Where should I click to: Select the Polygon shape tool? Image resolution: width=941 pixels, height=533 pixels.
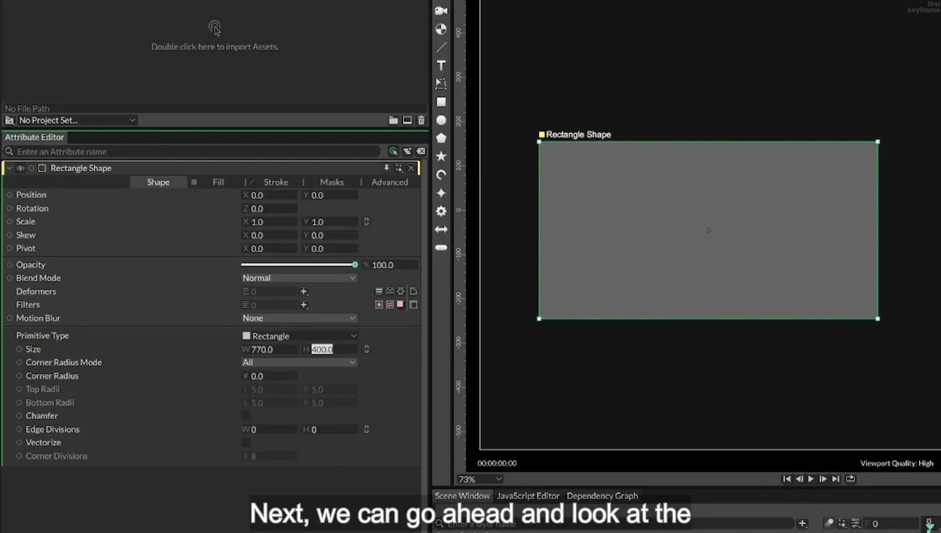point(441,138)
